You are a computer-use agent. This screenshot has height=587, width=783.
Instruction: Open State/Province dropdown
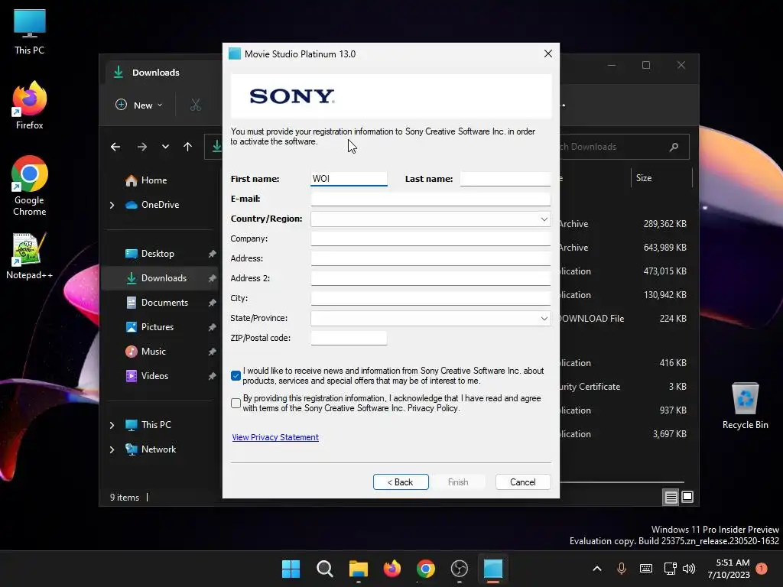pyautogui.click(x=430, y=319)
